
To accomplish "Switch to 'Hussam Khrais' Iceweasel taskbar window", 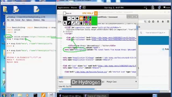I will [x=71, y=96].
